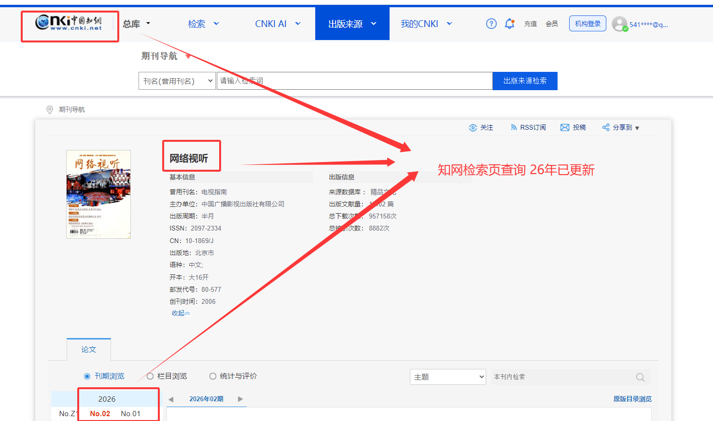Viewport: 713px width, 421px height.
Task: Click the 机构登录 button
Action: click(x=588, y=24)
